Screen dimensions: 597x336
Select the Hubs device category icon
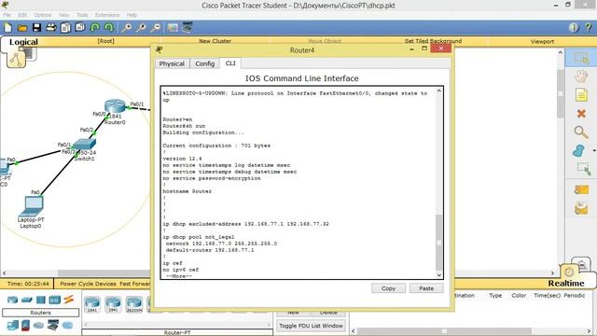pyautogui.click(x=41, y=300)
